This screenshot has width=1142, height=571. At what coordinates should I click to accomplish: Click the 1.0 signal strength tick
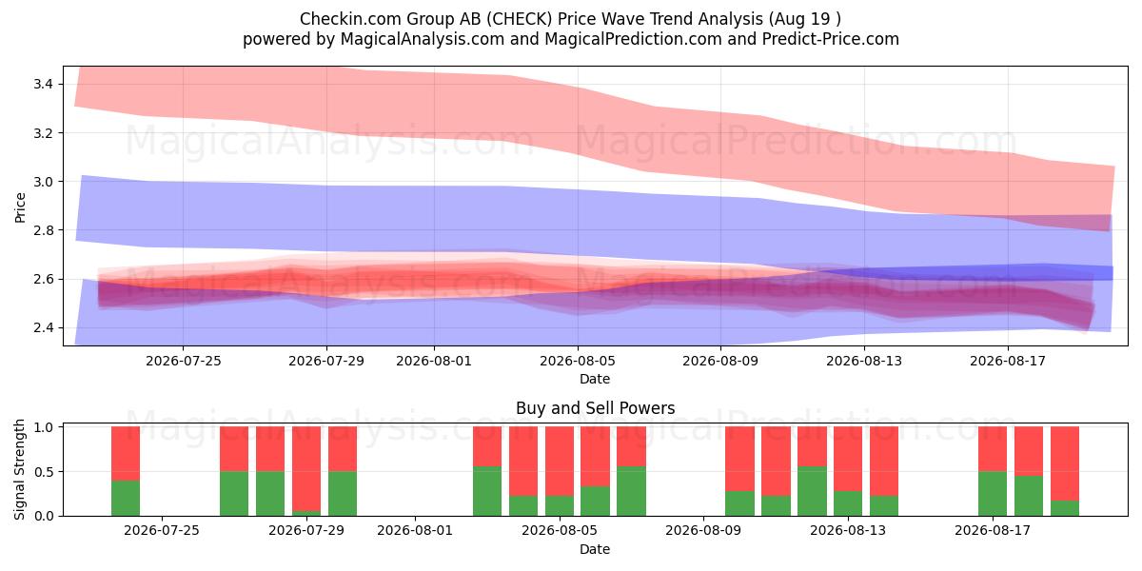coord(45,427)
